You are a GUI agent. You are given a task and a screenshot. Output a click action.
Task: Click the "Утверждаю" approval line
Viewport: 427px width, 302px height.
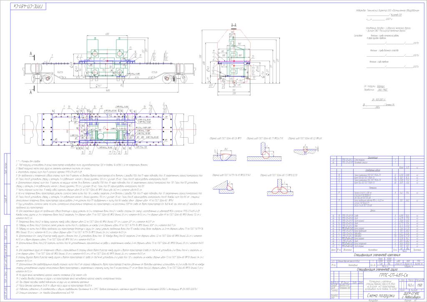coord(387,10)
